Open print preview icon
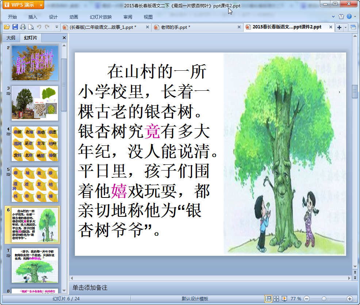The height and width of the screenshot is (305, 360). [x=31, y=27]
